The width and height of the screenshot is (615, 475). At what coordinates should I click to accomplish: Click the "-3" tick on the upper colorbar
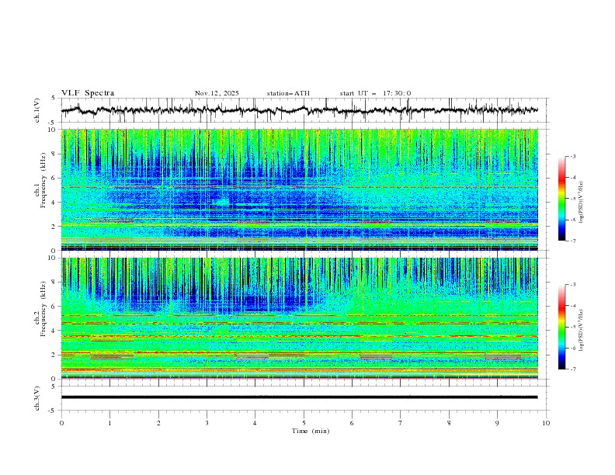click(572, 156)
